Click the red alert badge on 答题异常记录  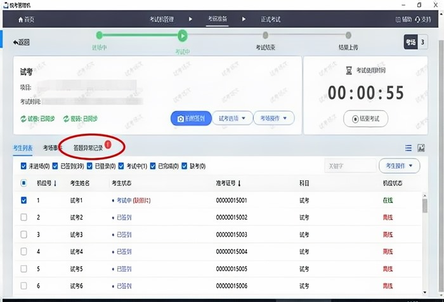point(107,144)
